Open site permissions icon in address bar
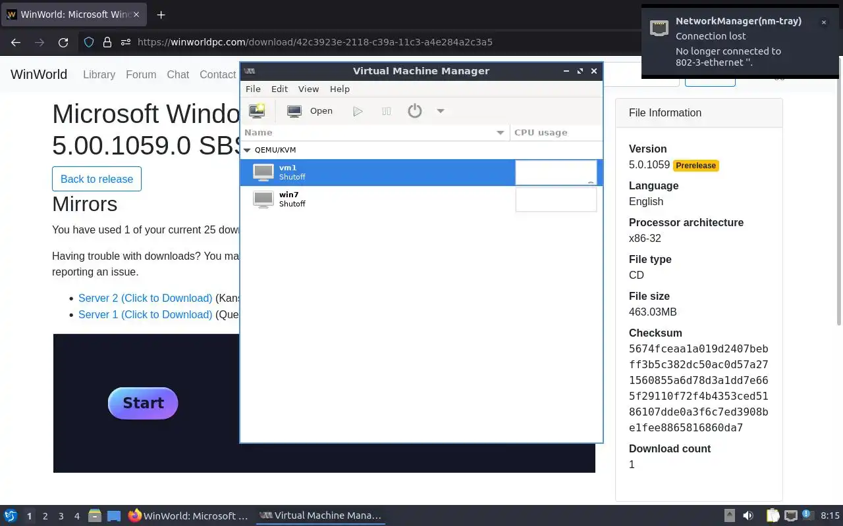The width and height of the screenshot is (843, 526). 125,42
